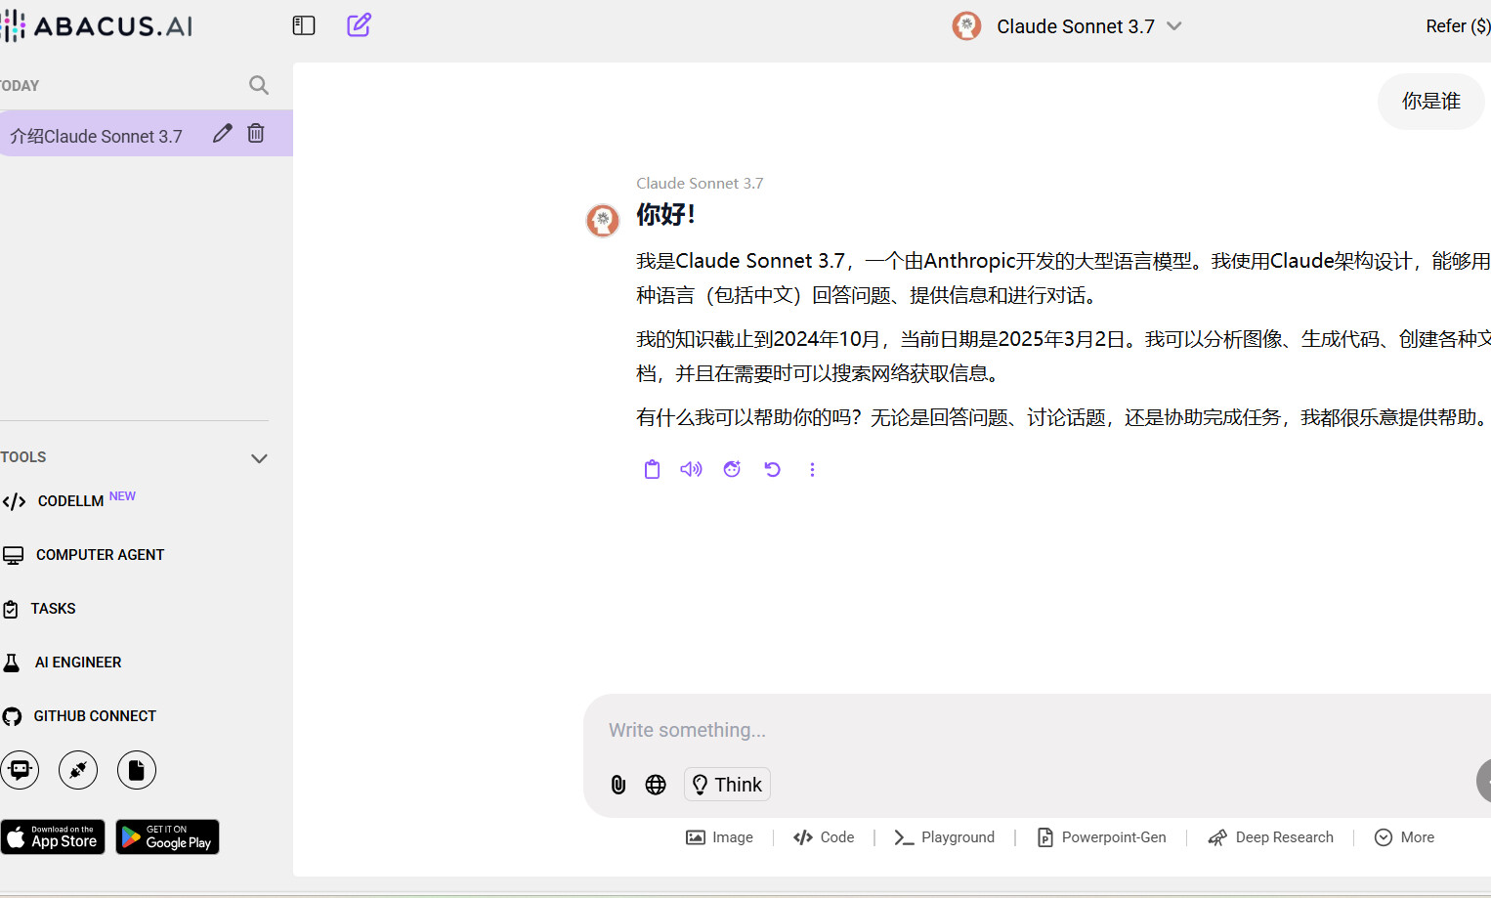Click the Write something input field

point(879,730)
